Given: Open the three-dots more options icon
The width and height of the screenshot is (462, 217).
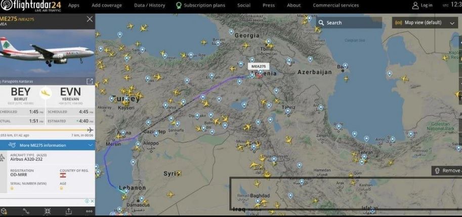Looking at the screenshot, I should (89, 211).
